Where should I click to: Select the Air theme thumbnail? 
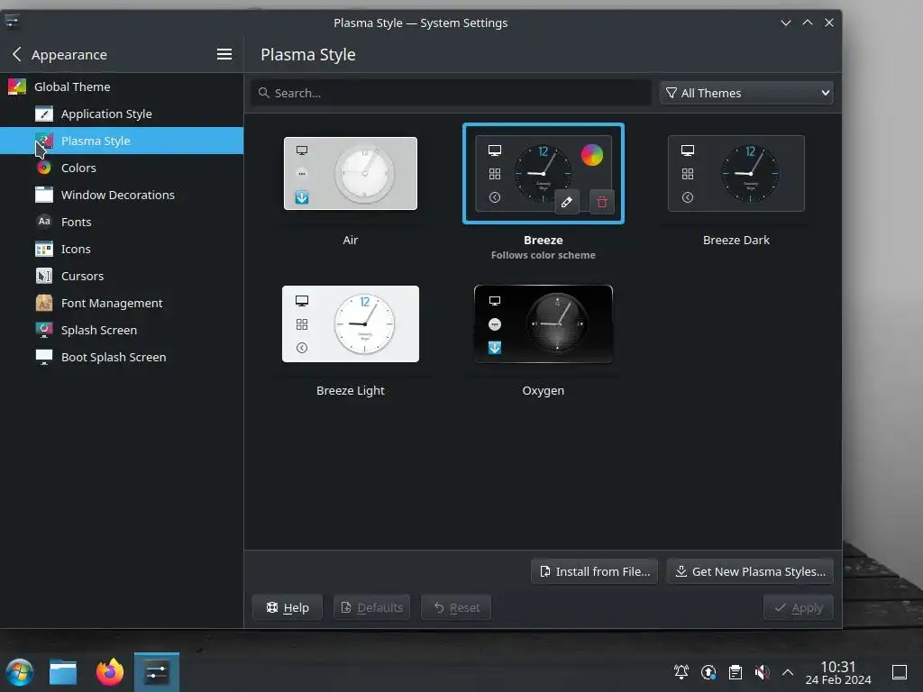(351, 174)
